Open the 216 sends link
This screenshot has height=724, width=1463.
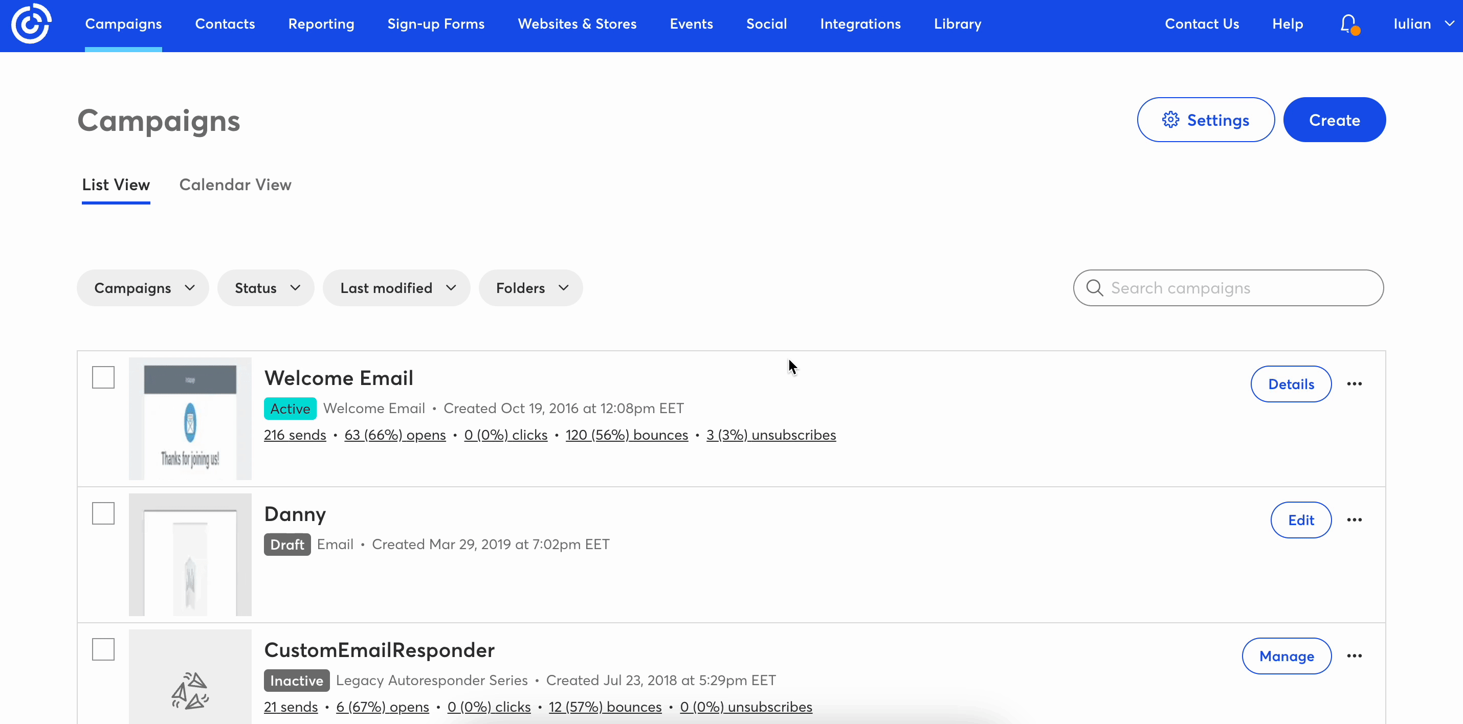coord(295,435)
